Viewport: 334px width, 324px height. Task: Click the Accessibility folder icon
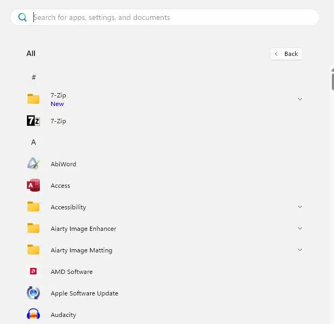point(33,207)
